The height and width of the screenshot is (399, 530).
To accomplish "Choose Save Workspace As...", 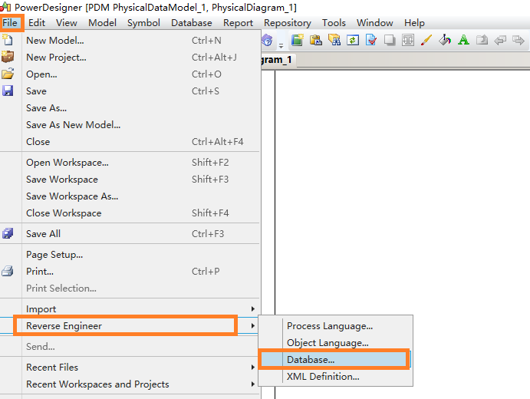I will point(130,196).
